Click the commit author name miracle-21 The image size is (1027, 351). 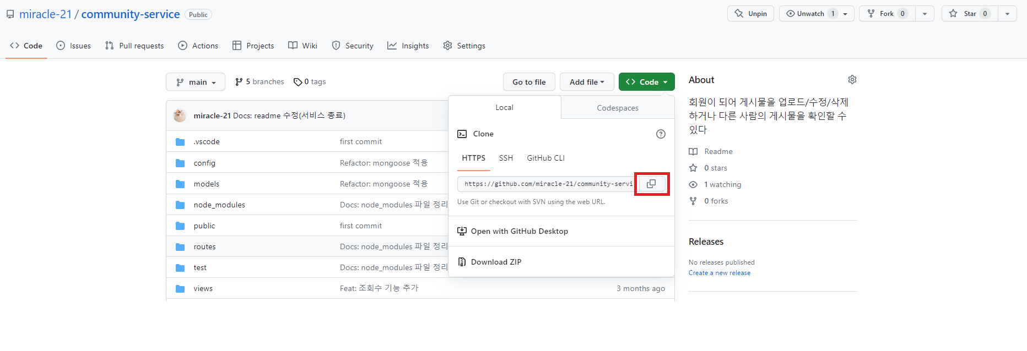[212, 116]
